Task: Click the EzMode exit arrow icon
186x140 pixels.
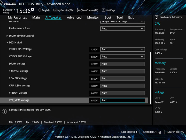Action: [x=159, y=132]
